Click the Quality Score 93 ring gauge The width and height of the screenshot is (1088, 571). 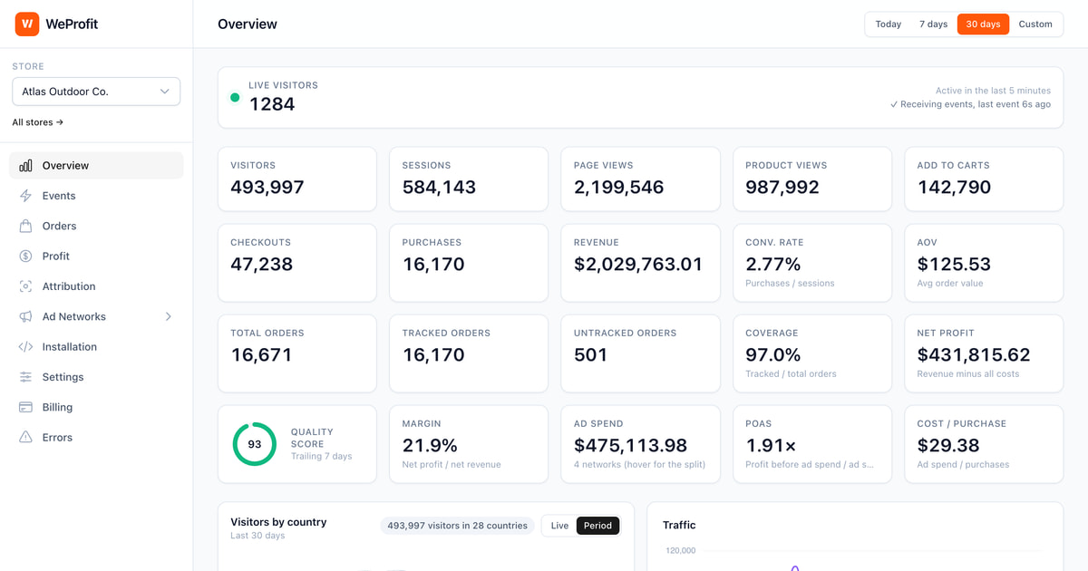coord(255,444)
